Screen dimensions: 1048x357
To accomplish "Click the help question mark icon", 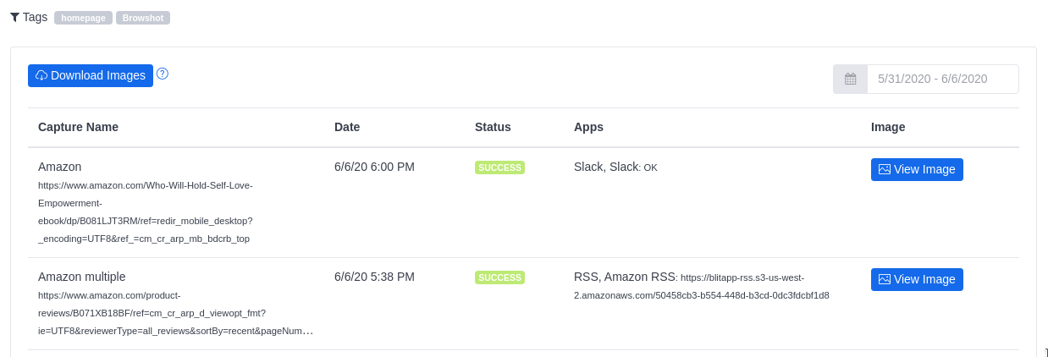I will pyautogui.click(x=163, y=74).
